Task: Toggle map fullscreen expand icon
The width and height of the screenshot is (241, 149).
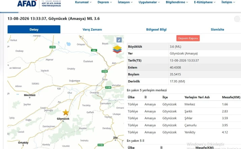Action: pos(119,40)
